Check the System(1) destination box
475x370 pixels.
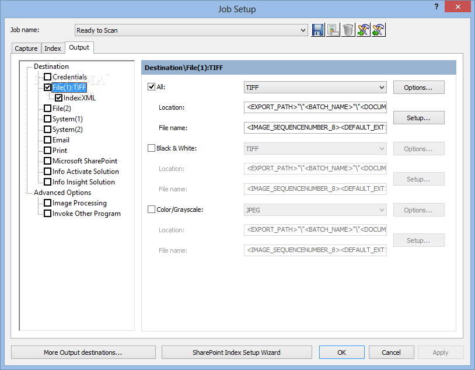48,119
